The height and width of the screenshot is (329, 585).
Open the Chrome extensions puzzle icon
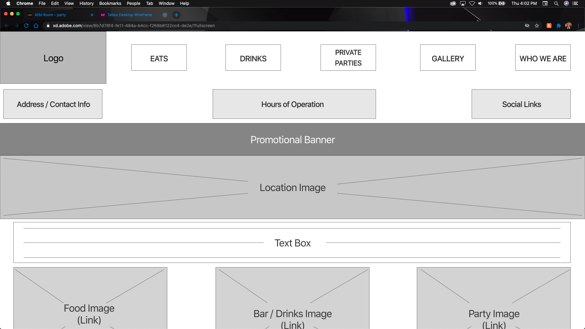559,26
